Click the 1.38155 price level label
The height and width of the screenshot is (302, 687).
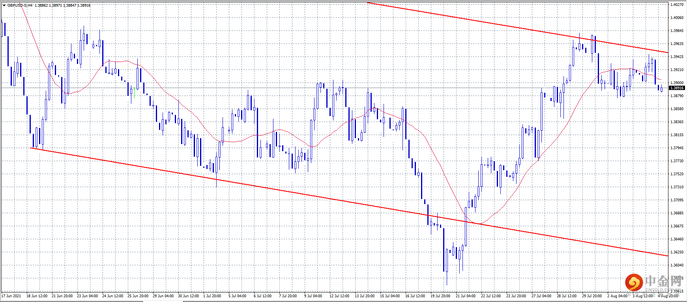[x=677, y=135]
